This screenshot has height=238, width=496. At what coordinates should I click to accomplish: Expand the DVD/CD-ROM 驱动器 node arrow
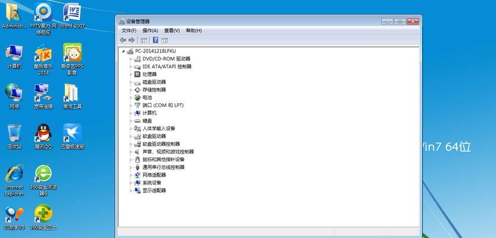tap(130, 59)
